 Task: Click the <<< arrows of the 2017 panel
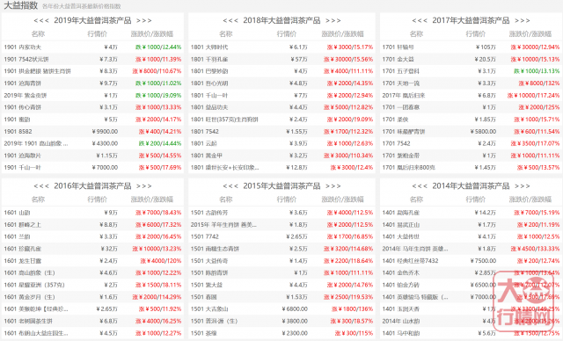[x=420, y=21]
